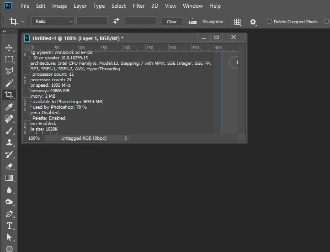Open the Window menu

click(192, 6)
